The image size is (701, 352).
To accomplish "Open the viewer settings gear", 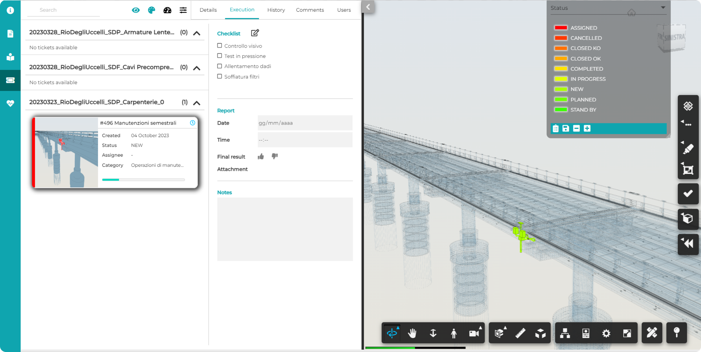I will pyautogui.click(x=606, y=333).
